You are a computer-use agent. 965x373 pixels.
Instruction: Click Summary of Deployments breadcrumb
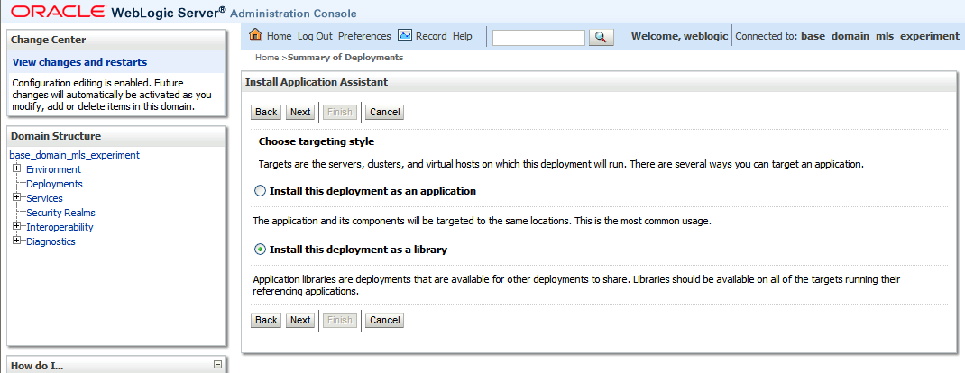[x=345, y=57]
